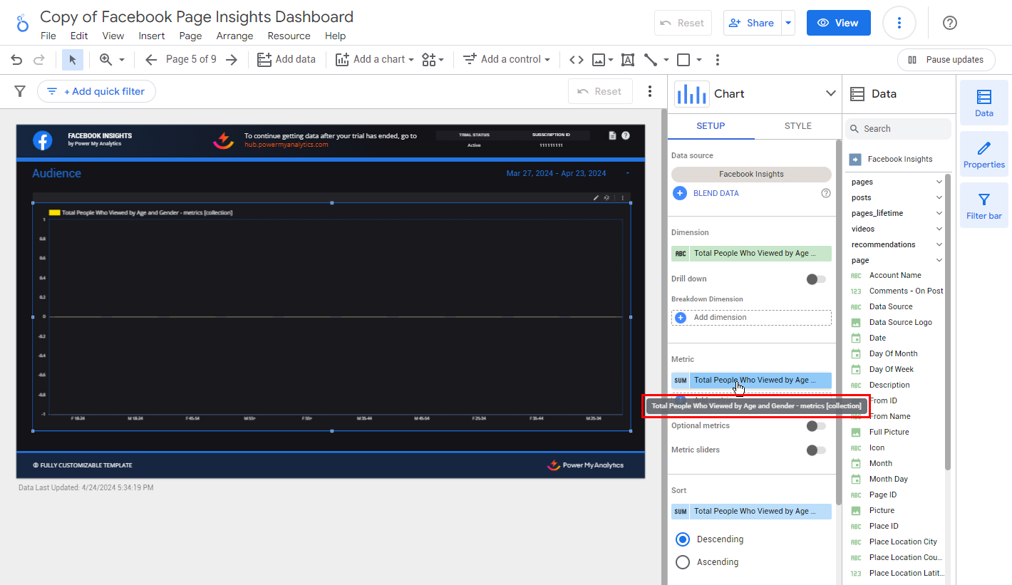
Task: Click the BLEND DATA link
Action: point(716,193)
